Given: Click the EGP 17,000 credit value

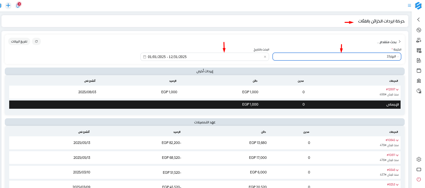Looking at the screenshot, I should pos(258,158).
